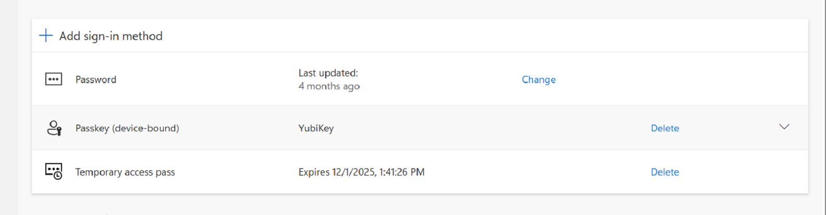Click the YubiKey device name
826x215 pixels.
pos(316,128)
